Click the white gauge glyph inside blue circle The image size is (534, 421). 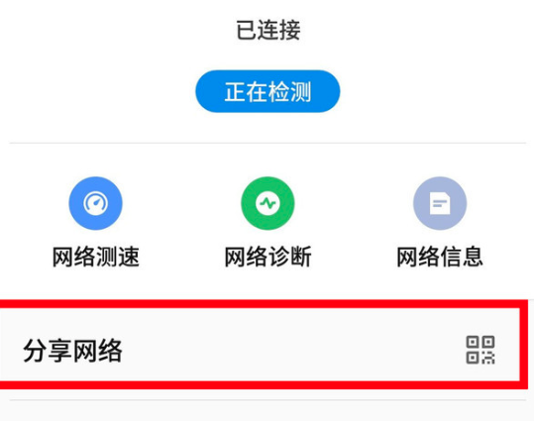click(96, 203)
